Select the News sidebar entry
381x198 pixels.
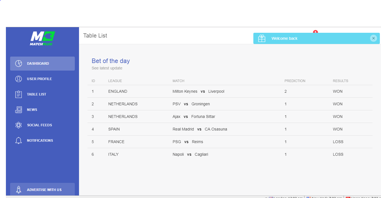coord(42,110)
